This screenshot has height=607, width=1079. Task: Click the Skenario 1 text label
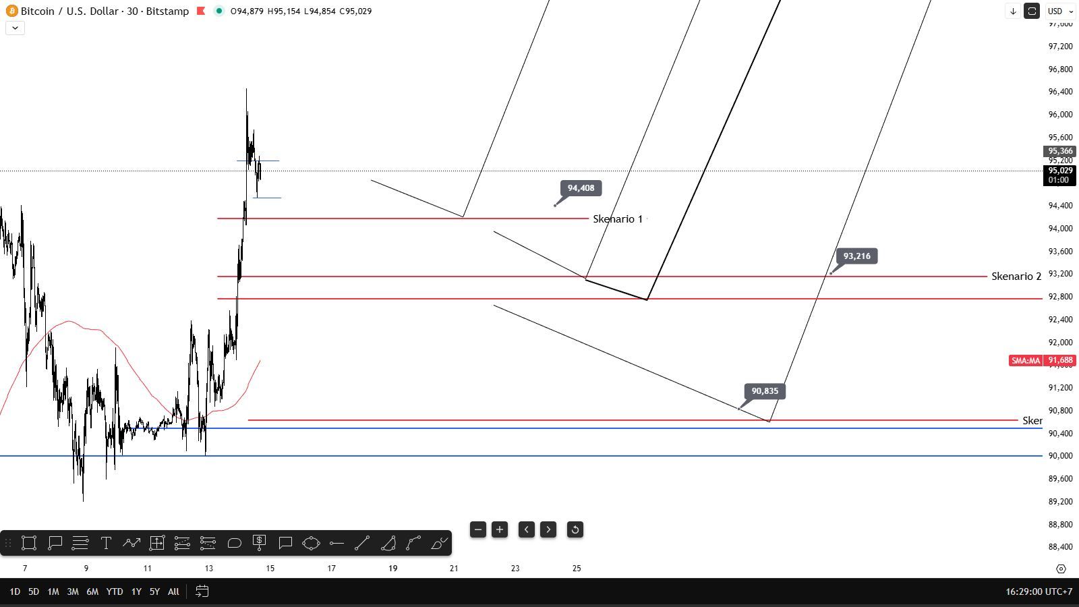click(618, 219)
